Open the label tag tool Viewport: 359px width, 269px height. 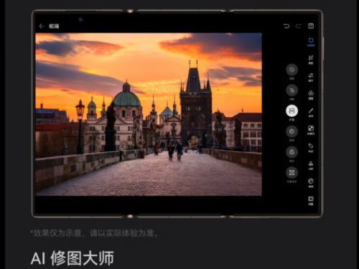point(311,148)
